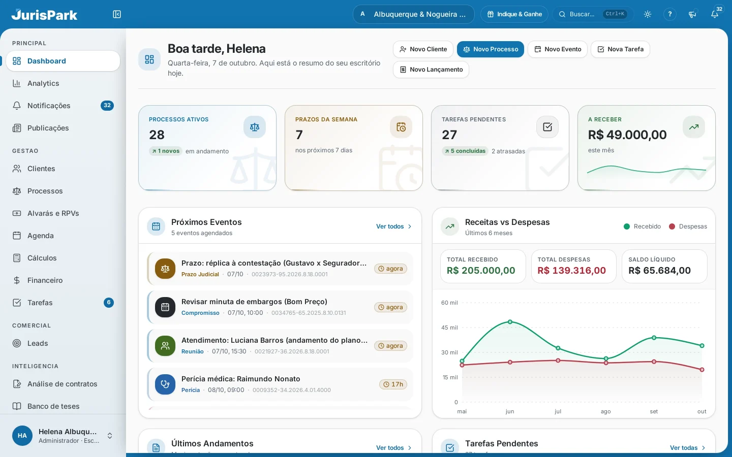Open Banco de teses
The image size is (732, 457).
click(x=63, y=406)
